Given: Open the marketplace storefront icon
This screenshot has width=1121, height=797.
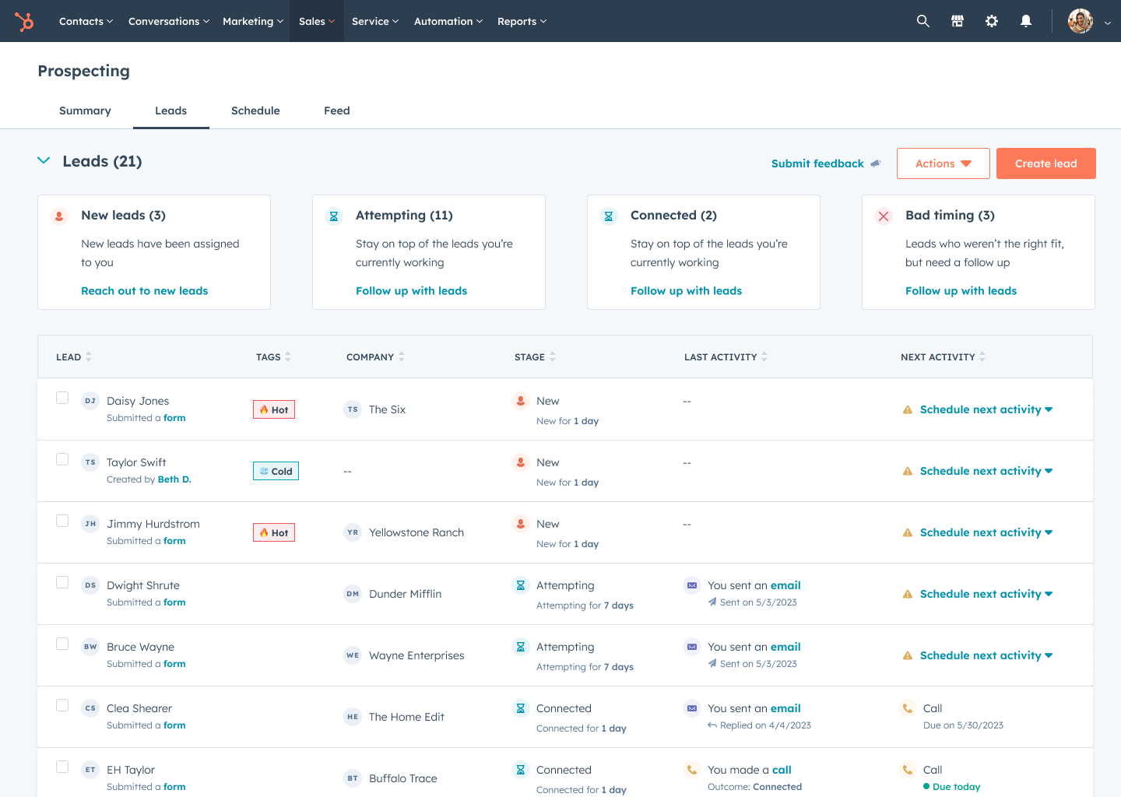Looking at the screenshot, I should coord(958,21).
